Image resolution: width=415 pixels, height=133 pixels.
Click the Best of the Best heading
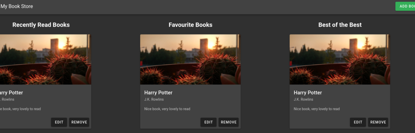coord(340,25)
